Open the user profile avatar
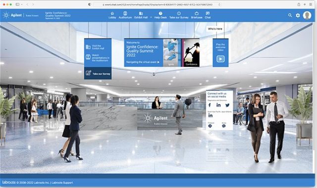 [307, 15]
